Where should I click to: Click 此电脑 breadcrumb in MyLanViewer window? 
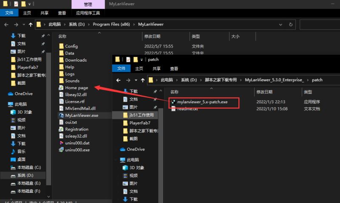tap(55, 24)
